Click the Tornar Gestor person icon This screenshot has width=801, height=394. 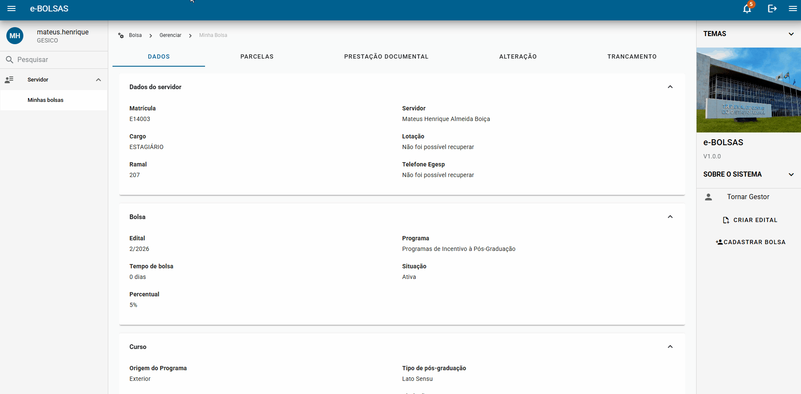[x=708, y=197]
